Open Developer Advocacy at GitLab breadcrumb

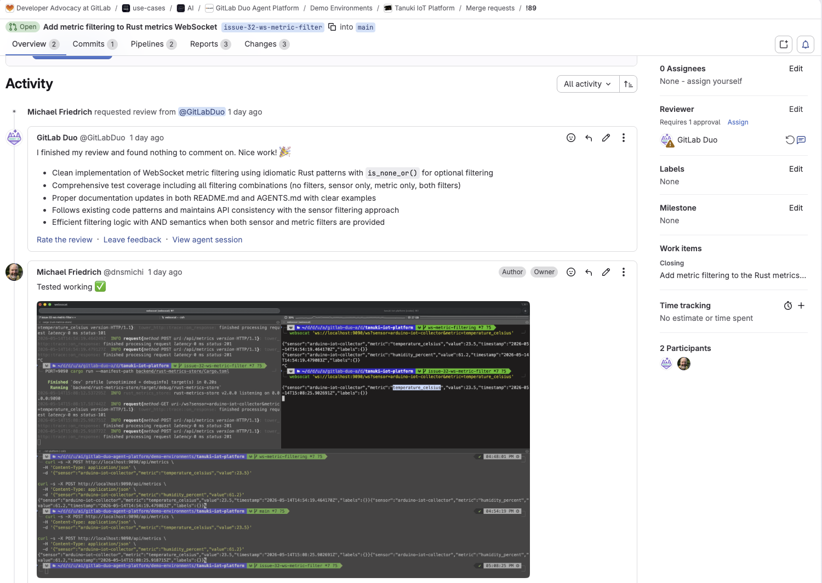(x=58, y=8)
